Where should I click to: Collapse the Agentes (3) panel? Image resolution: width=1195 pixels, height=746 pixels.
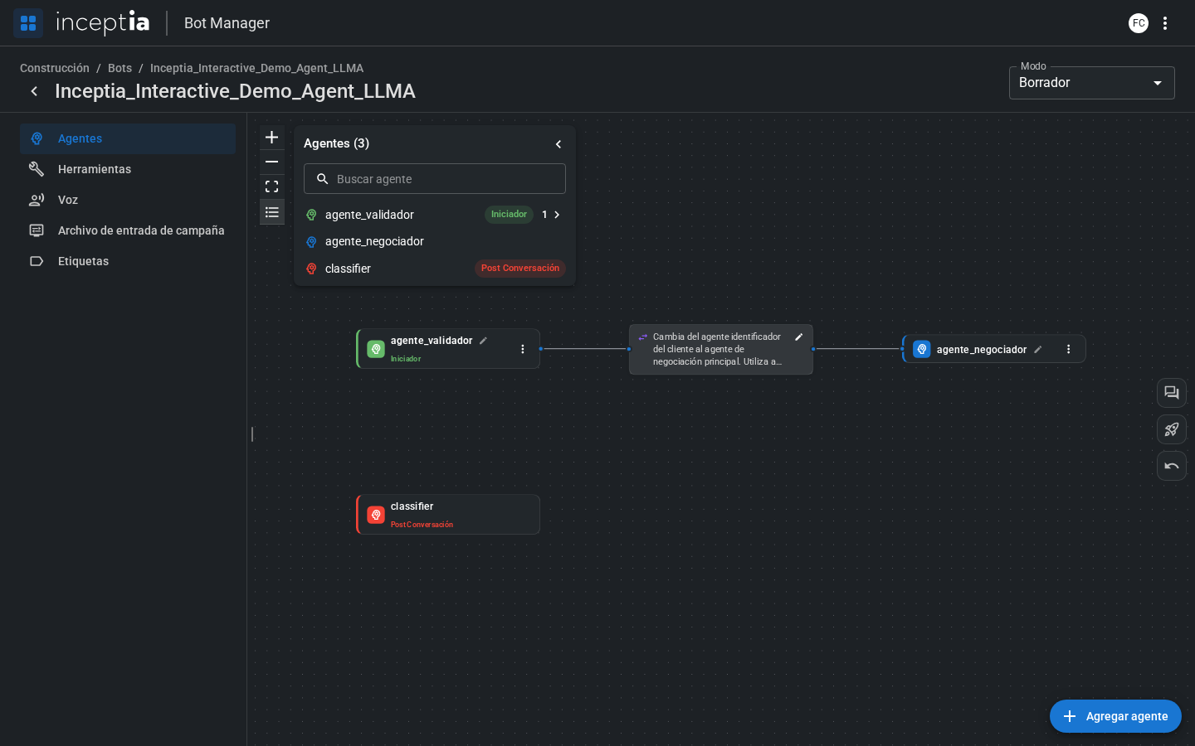[x=558, y=144]
